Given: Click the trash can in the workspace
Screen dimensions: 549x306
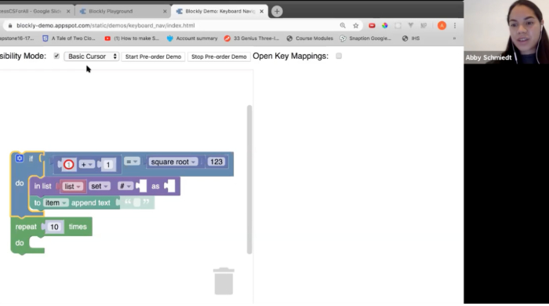Looking at the screenshot, I should pos(224,281).
